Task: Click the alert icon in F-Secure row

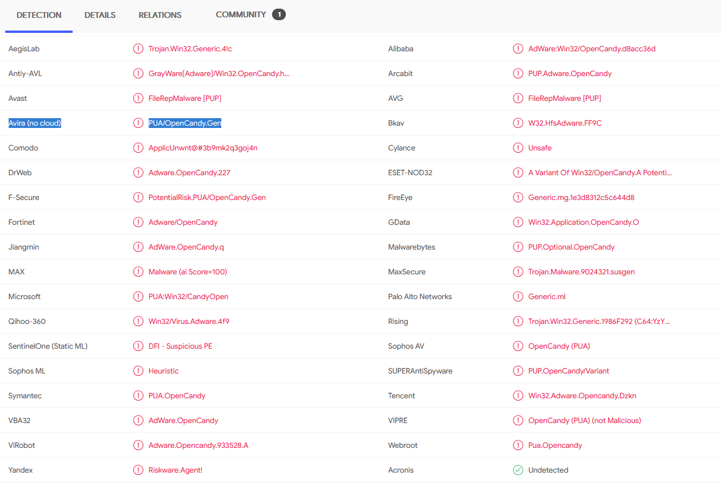Action: coord(138,198)
